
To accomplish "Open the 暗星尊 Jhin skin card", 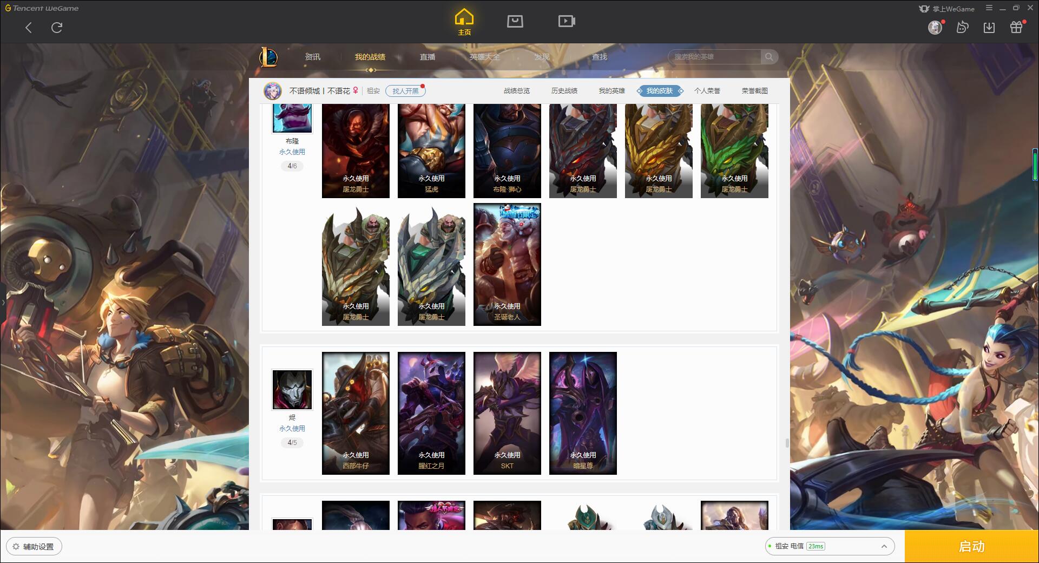I will 583,414.
